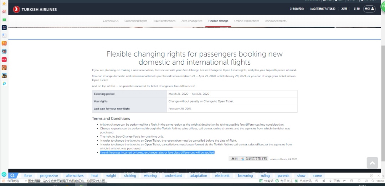Click the word suggestion 'electronic'
Image resolution: width=385 pixels, height=186 pixels.
click(222, 176)
